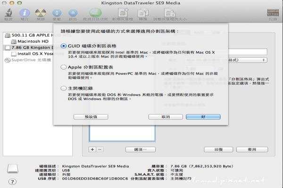Select SuperDrive 光碟機 in sidebar
283x188 pixels.
28,60
